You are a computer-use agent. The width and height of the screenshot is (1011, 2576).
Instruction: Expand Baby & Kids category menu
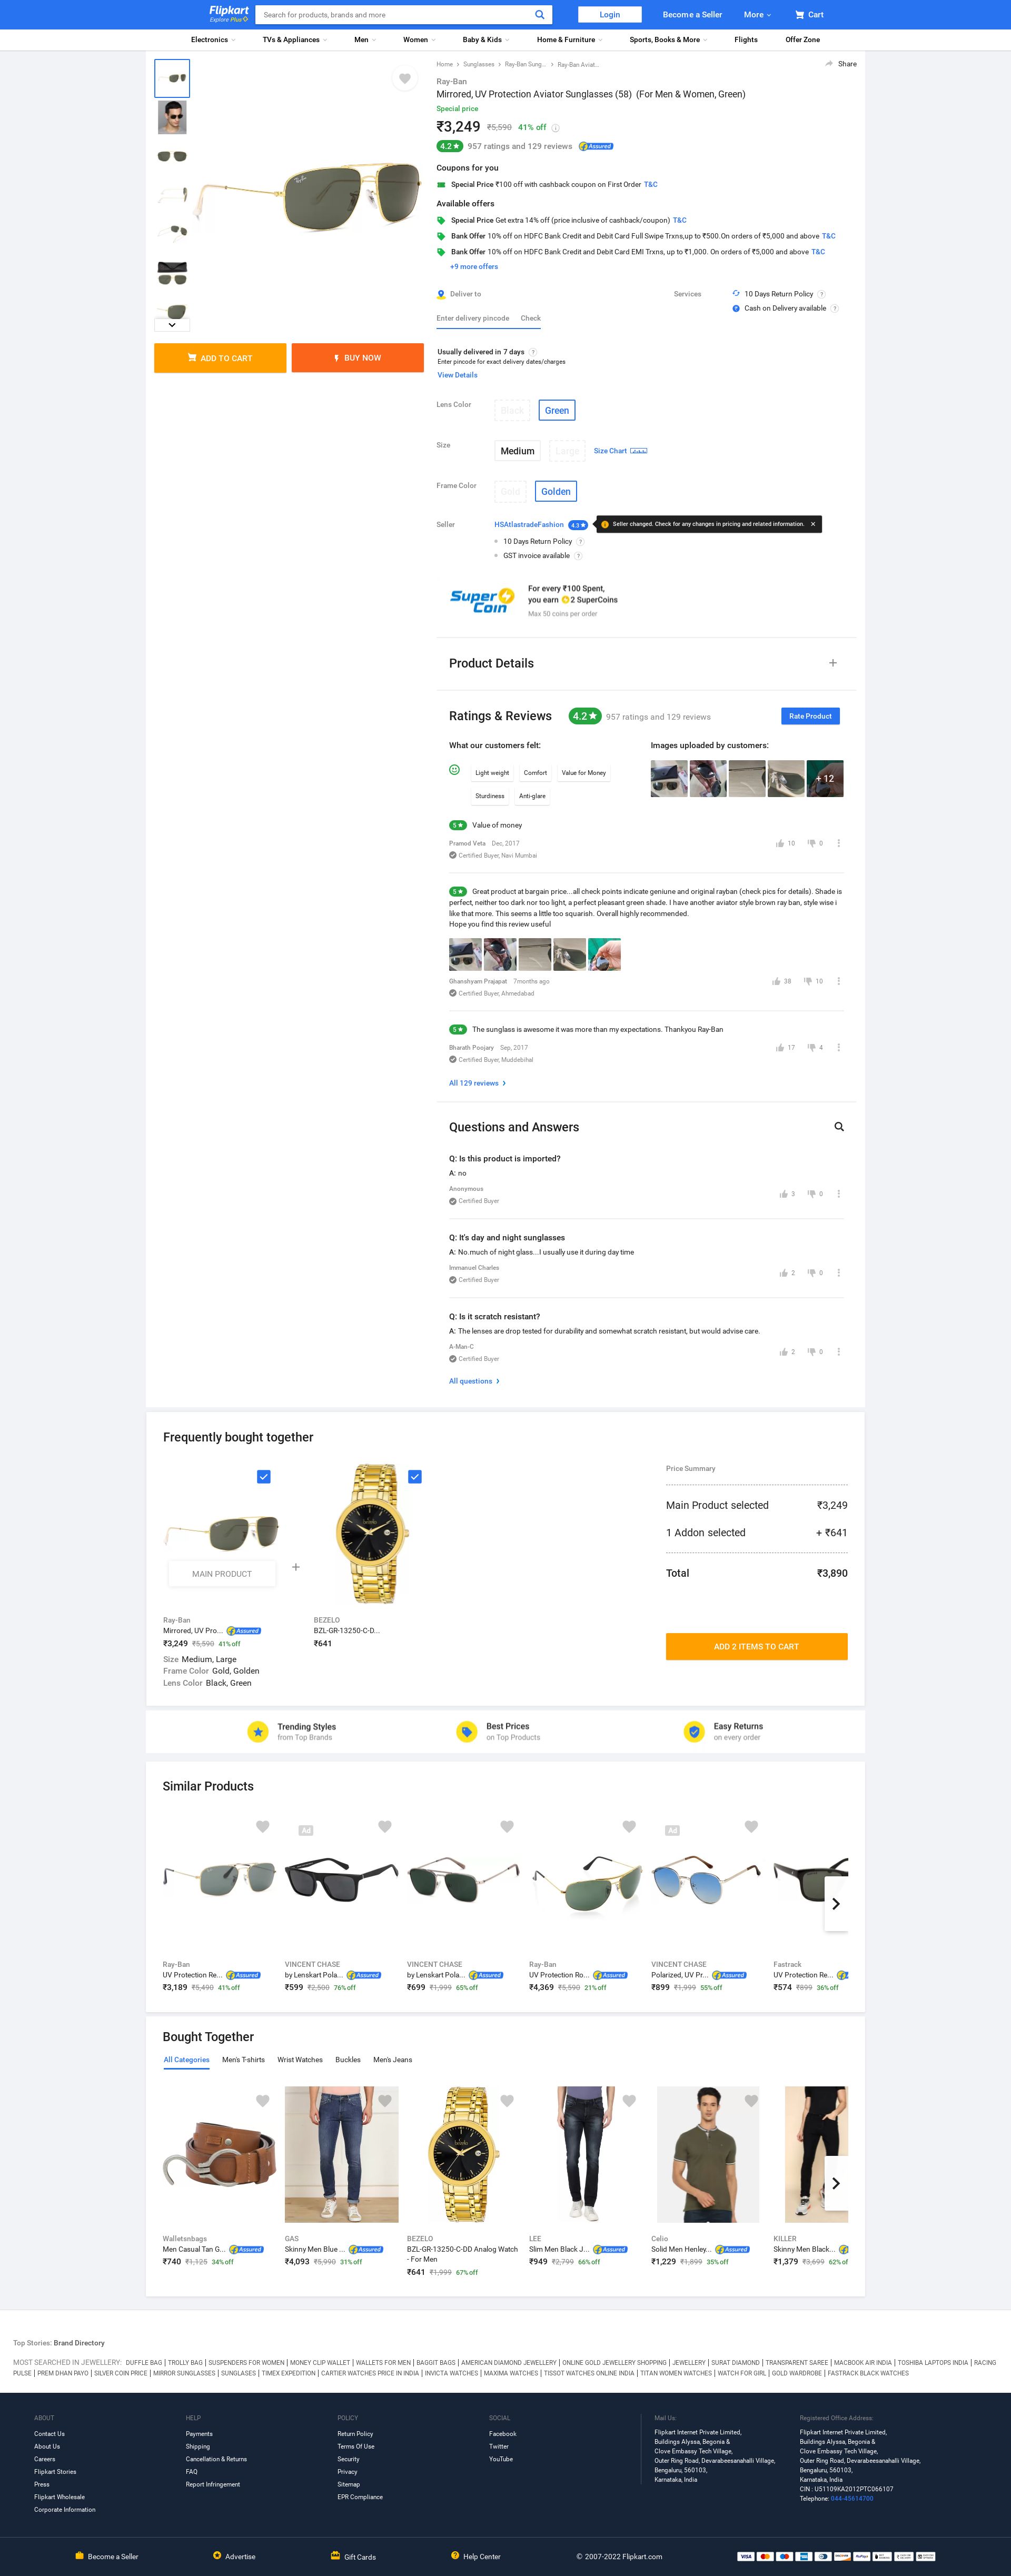coord(486,40)
